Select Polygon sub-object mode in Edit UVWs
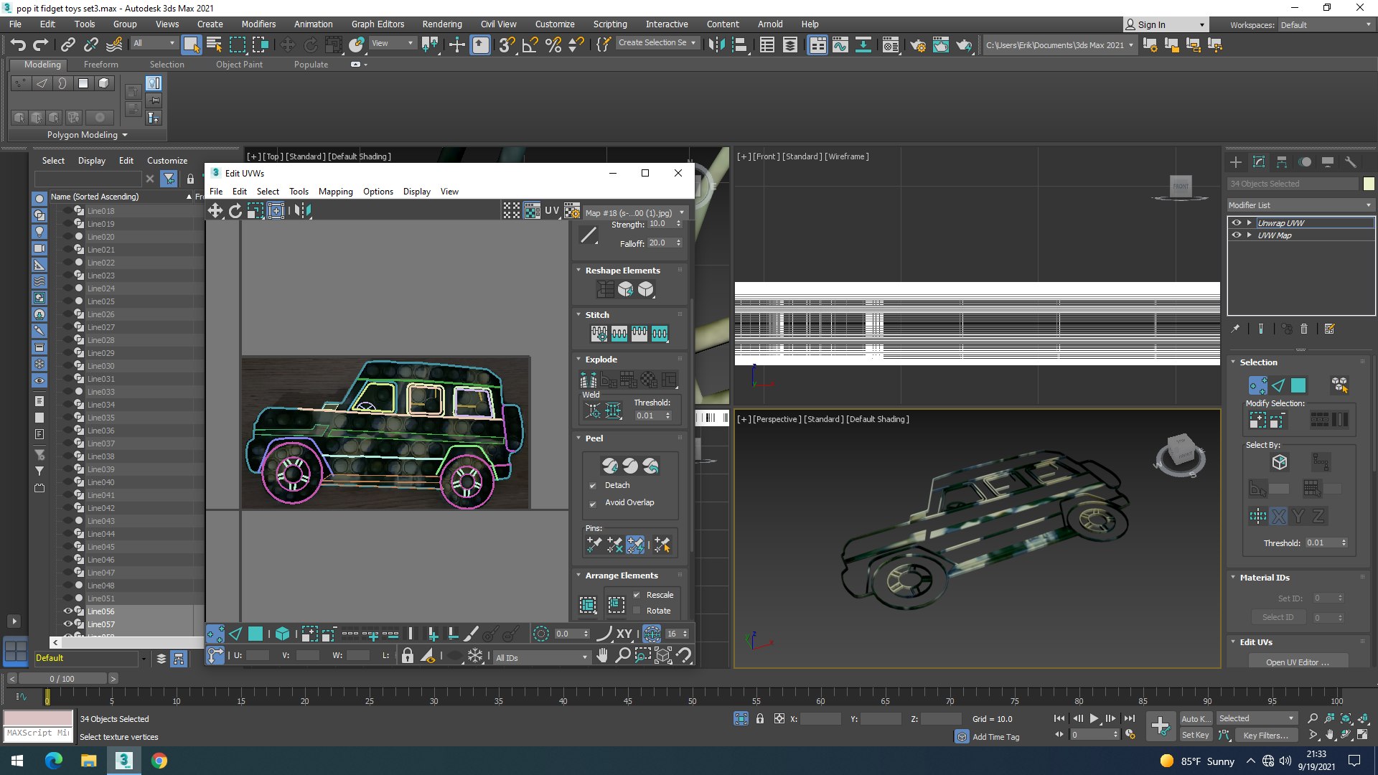Image resolution: width=1378 pixels, height=775 pixels. point(256,634)
